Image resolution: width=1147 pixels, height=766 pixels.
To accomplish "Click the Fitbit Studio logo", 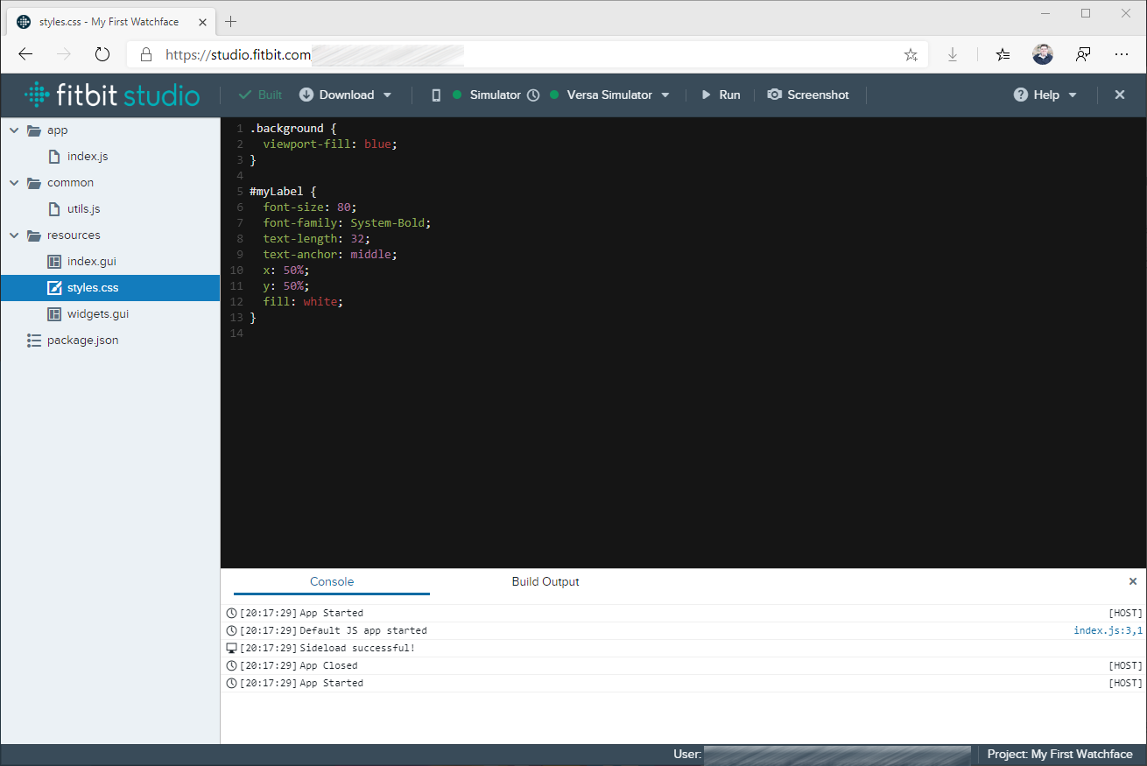I will pyautogui.click(x=112, y=95).
